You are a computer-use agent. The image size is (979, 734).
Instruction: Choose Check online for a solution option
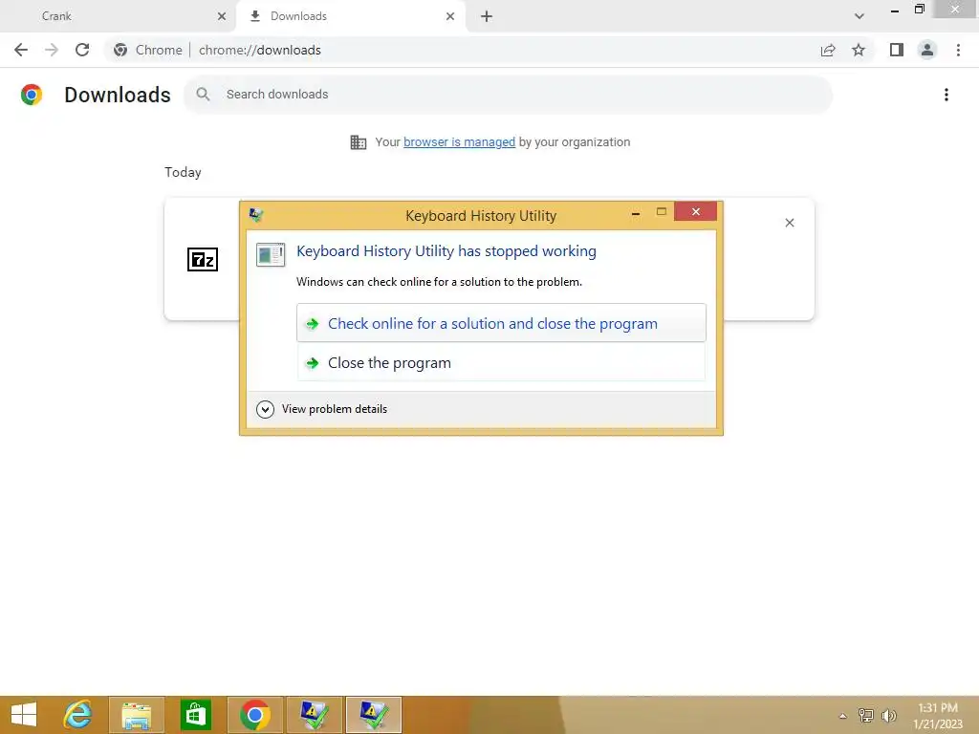tap(501, 323)
